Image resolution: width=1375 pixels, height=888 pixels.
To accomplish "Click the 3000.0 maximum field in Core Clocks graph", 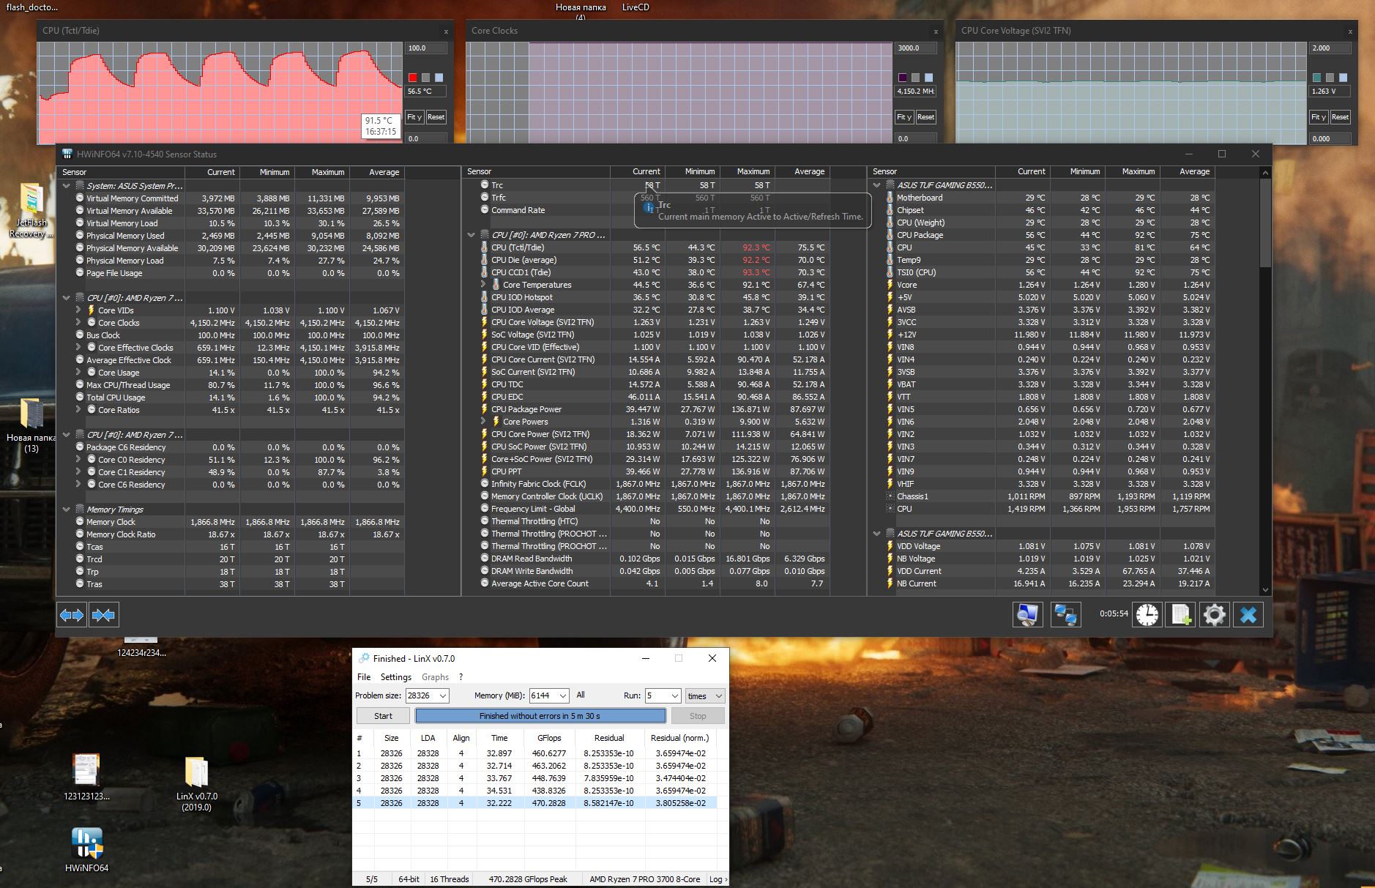I will [915, 48].
